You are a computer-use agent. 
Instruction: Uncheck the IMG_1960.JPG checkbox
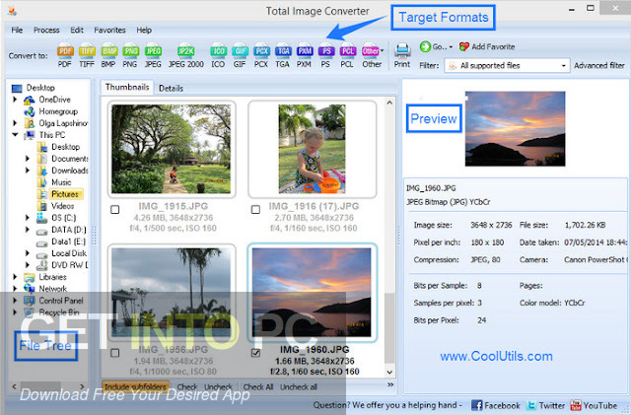[255, 353]
